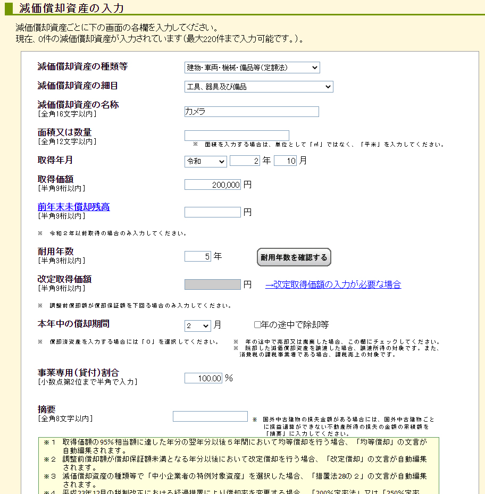
Task: Open the 減価償却資産の種類等 dropdown
Action: click(252, 68)
